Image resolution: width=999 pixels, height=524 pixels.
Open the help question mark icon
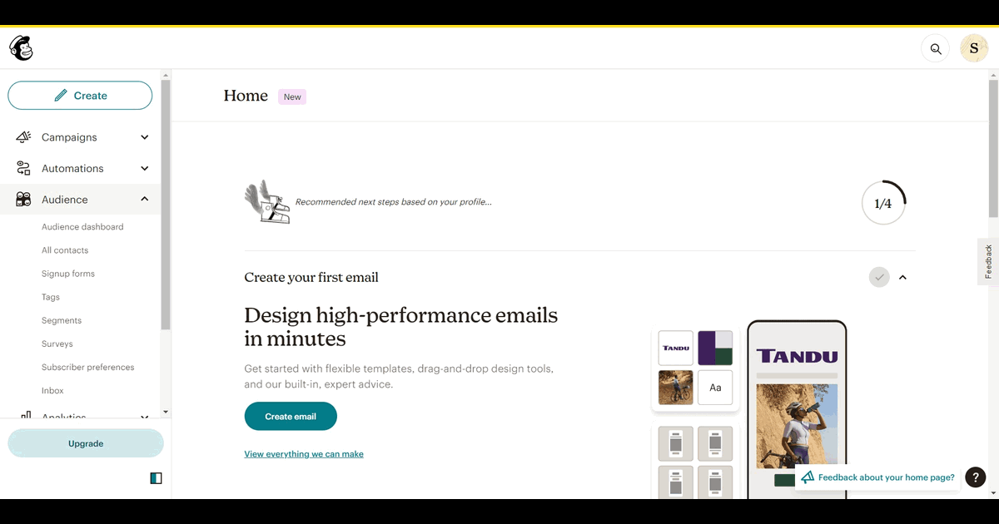pyautogui.click(x=976, y=477)
